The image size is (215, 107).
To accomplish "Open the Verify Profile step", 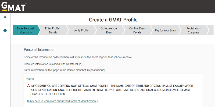I will [x=81, y=30].
